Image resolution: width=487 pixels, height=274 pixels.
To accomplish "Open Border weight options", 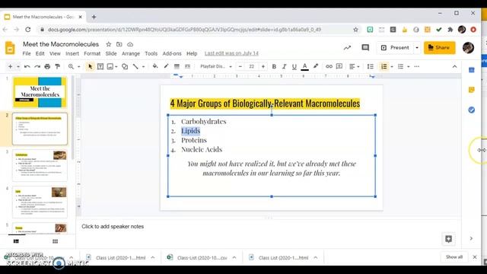I will tap(177, 66).
